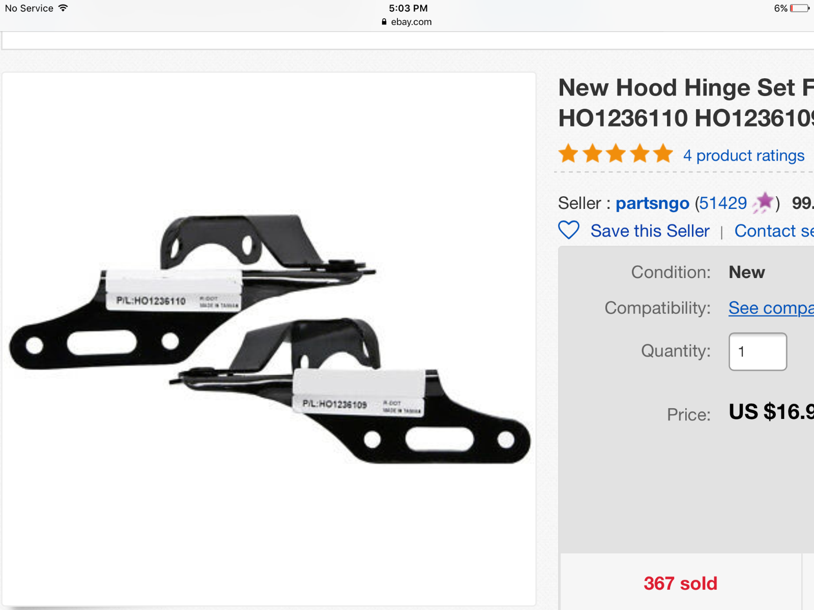Tap the ebay.com address bar

tap(407, 22)
